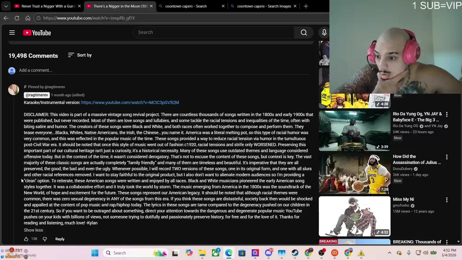
Task: Open the Xbox app on the taskbar
Action: pyautogui.click(x=215, y=253)
